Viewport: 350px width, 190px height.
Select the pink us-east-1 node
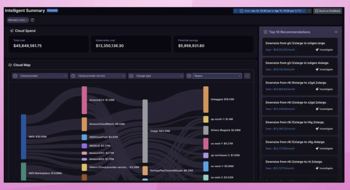point(206,144)
